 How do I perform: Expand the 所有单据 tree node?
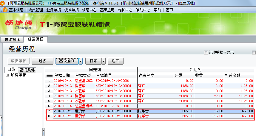tap(7, 75)
